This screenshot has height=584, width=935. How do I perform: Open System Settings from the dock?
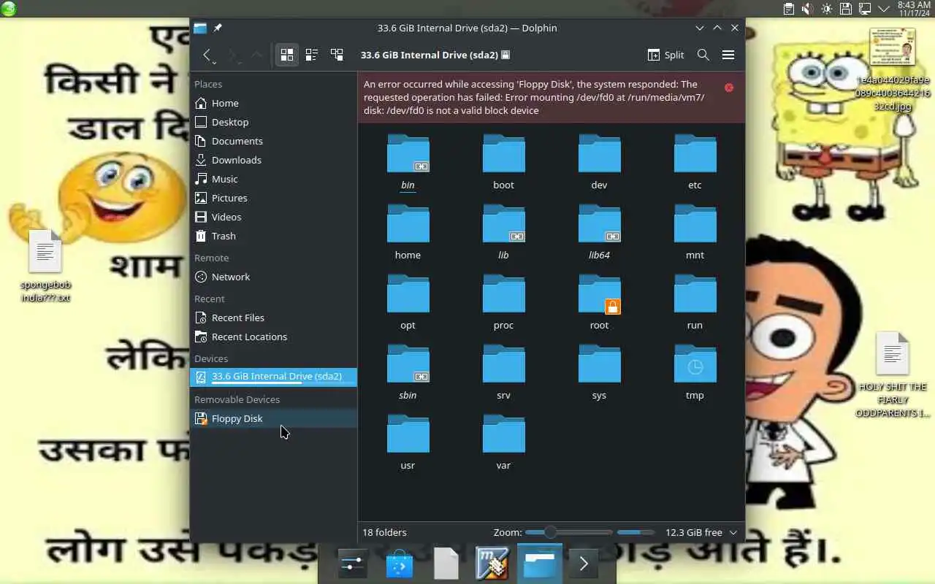click(353, 564)
